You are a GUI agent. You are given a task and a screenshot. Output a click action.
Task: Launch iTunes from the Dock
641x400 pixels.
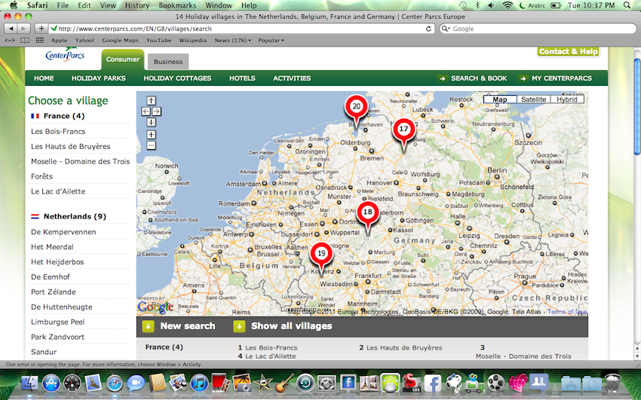[x=200, y=383]
